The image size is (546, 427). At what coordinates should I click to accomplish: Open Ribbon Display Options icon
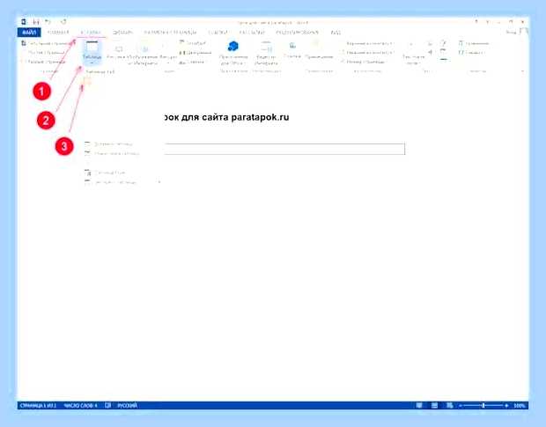[x=488, y=22]
